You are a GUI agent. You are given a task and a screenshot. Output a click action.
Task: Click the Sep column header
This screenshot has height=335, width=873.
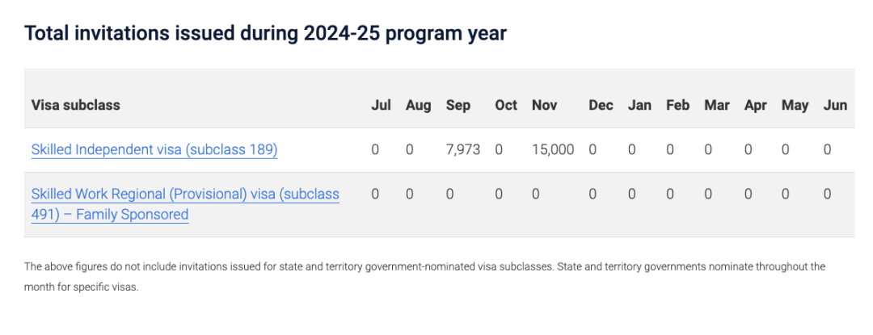458,106
